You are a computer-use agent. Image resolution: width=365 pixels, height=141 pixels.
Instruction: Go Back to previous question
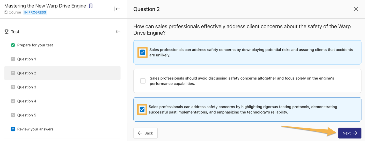(145, 133)
